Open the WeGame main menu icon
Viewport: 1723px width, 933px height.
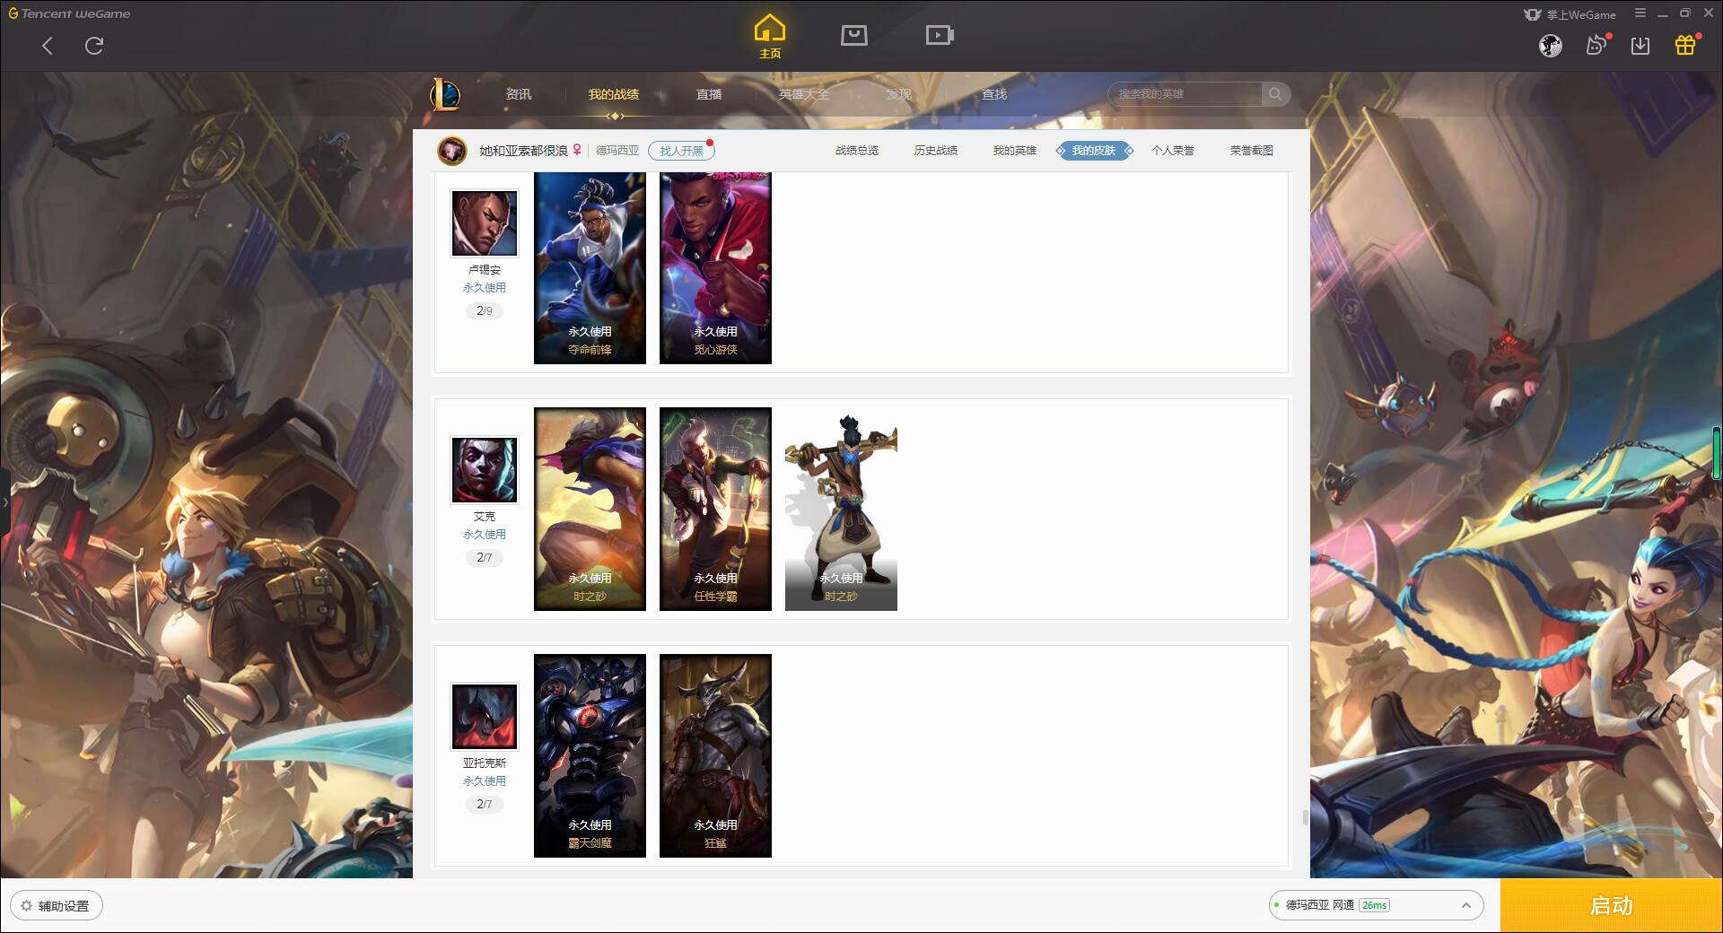click(1640, 13)
